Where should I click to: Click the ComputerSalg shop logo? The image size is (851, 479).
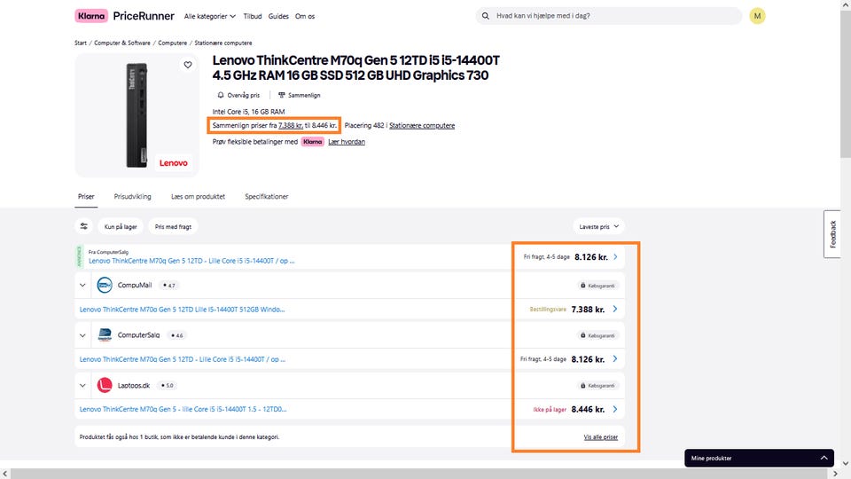coord(105,335)
